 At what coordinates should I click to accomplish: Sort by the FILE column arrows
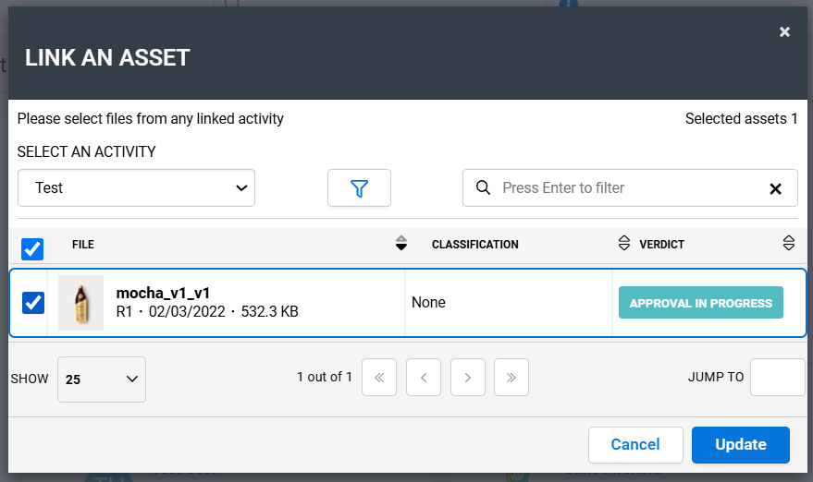pos(400,243)
